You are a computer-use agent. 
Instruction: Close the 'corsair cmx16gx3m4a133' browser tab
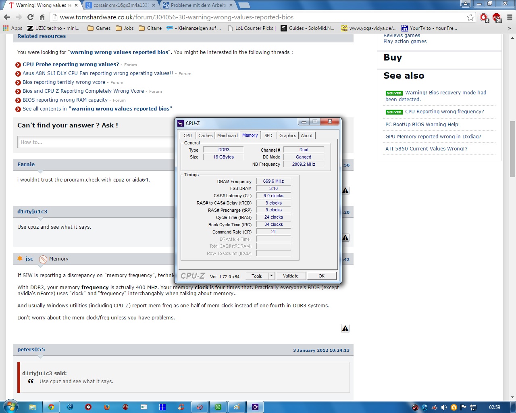[x=154, y=5]
